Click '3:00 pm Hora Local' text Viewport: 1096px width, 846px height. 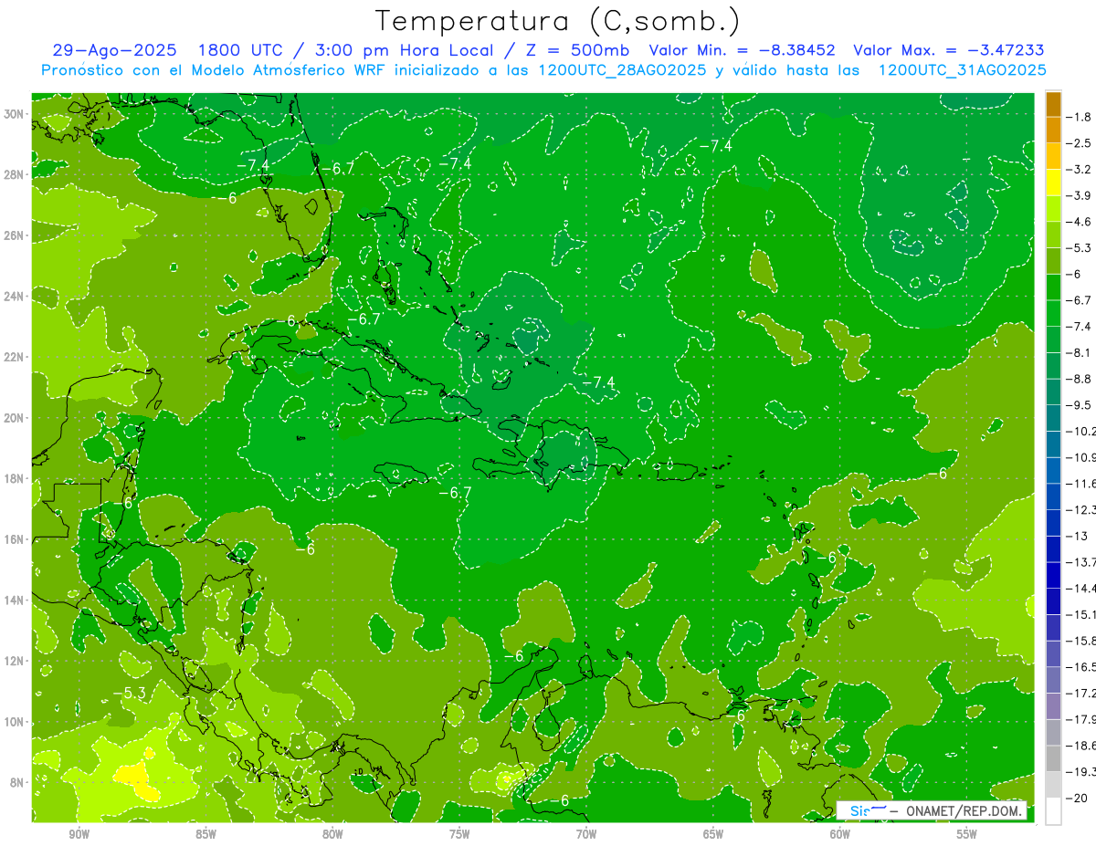click(406, 51)
